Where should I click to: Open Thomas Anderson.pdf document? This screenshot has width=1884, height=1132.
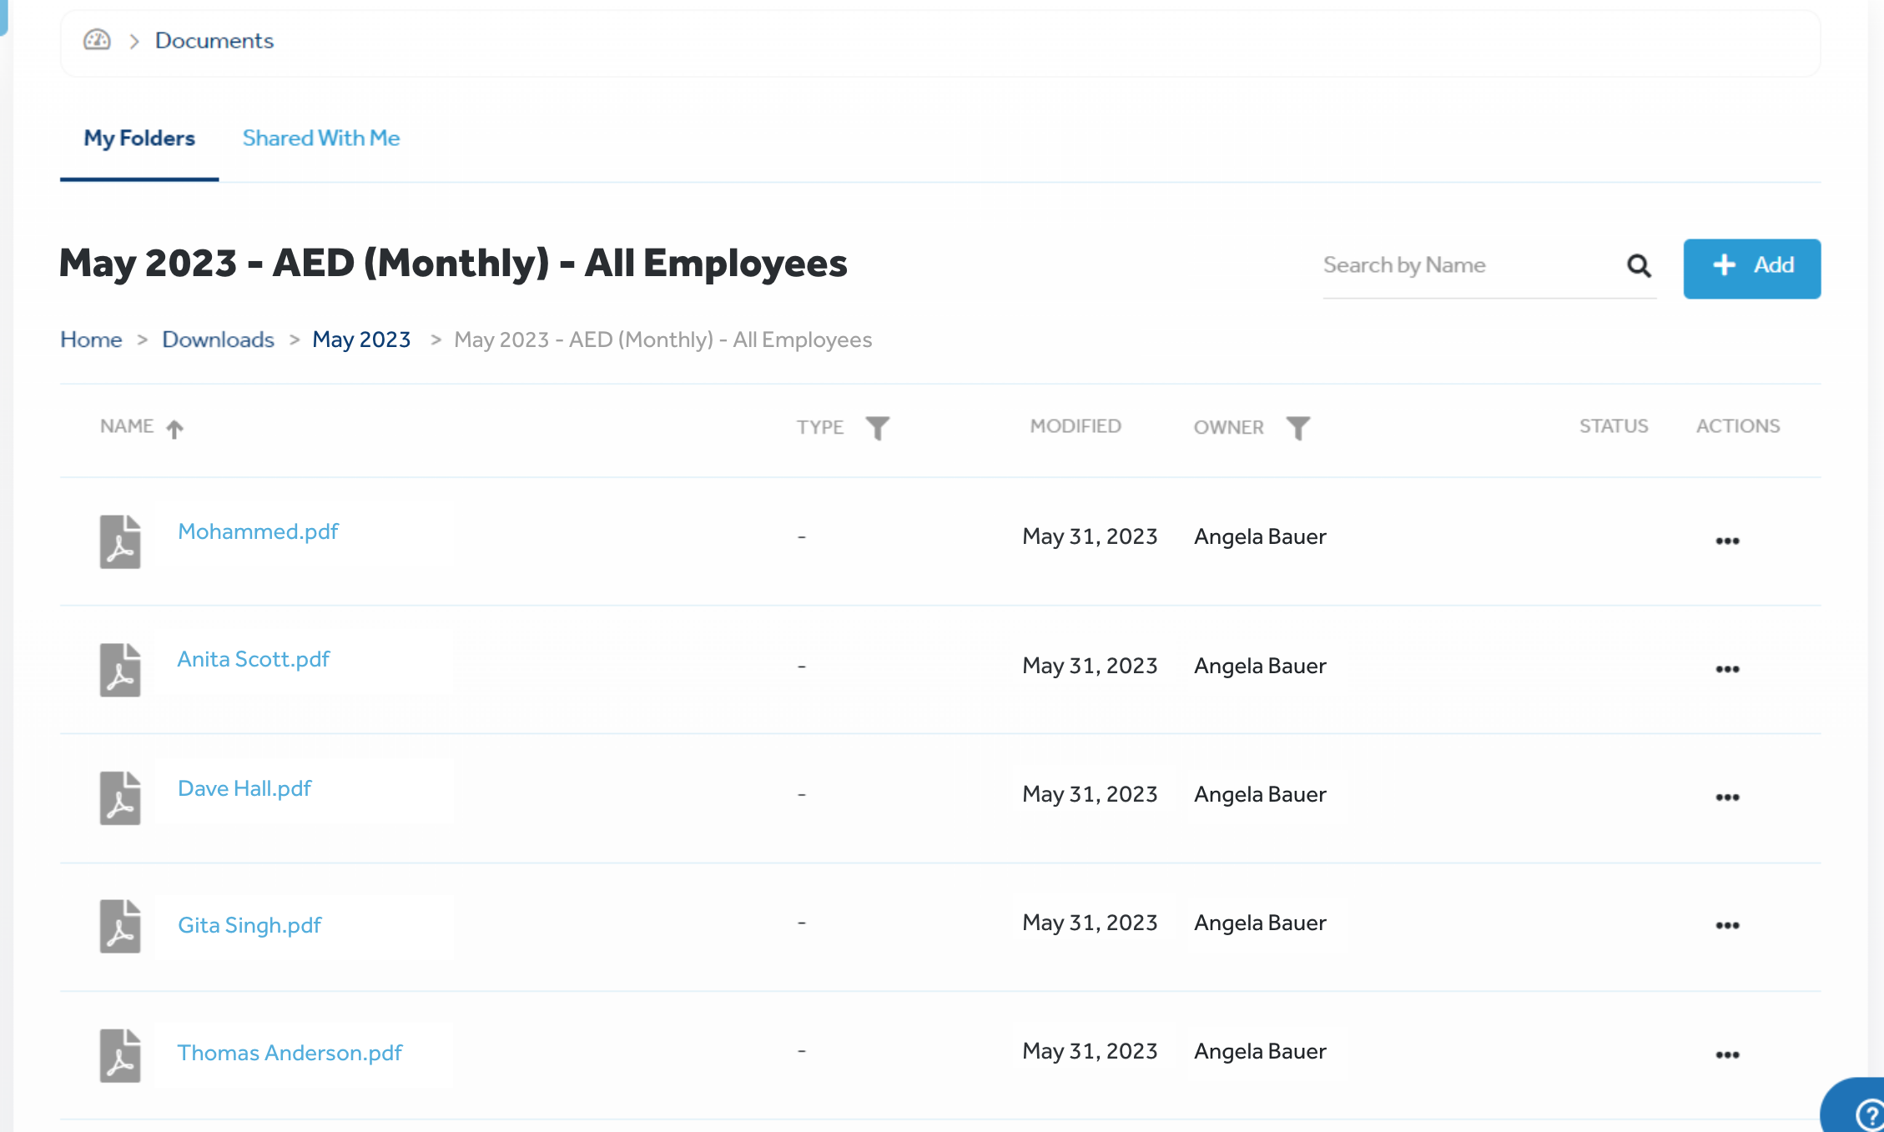coord(290,1053)
